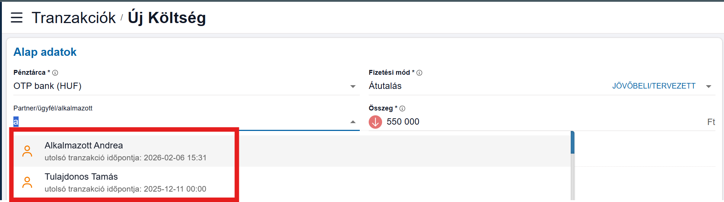Click the OTP bank (HUF) wallet field
Image resolution: width=724 pixels, height=202 pixels.
point(48,86)
